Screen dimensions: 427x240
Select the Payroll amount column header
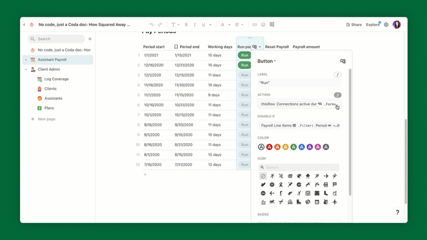click(x=306, y=47)
